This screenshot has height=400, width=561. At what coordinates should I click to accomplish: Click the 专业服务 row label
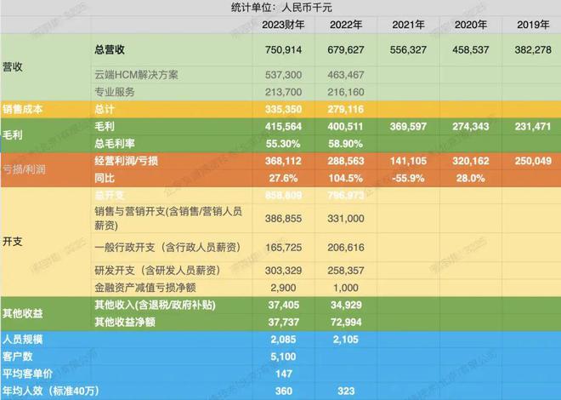(115, 92)
